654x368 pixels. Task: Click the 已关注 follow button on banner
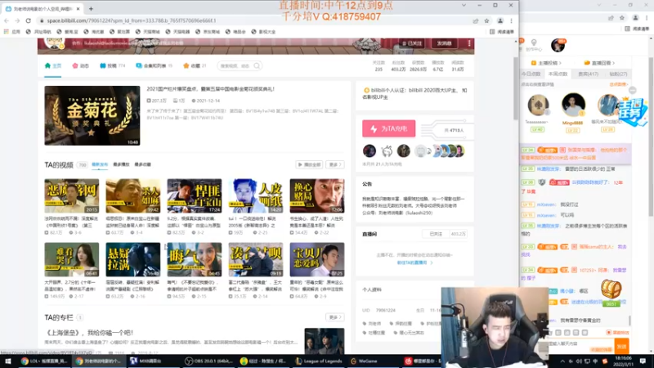412,43
